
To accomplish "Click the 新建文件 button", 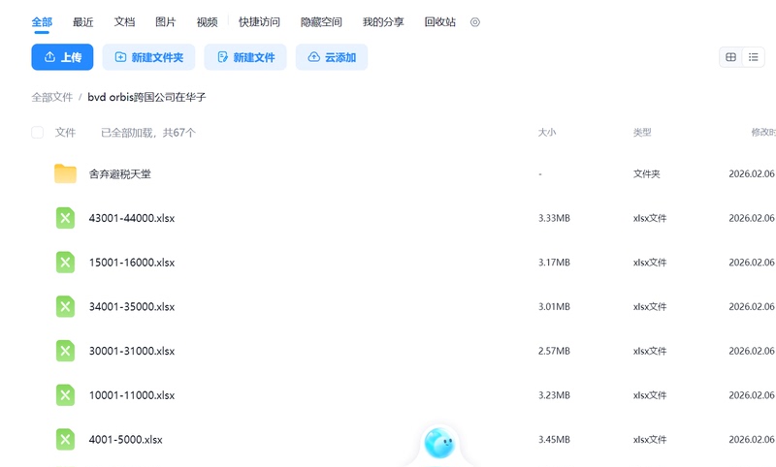I will pyautogui.click(x=245, y=57).
